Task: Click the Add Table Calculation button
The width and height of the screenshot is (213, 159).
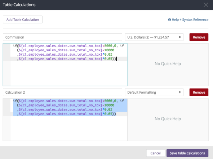Action: 23,20
